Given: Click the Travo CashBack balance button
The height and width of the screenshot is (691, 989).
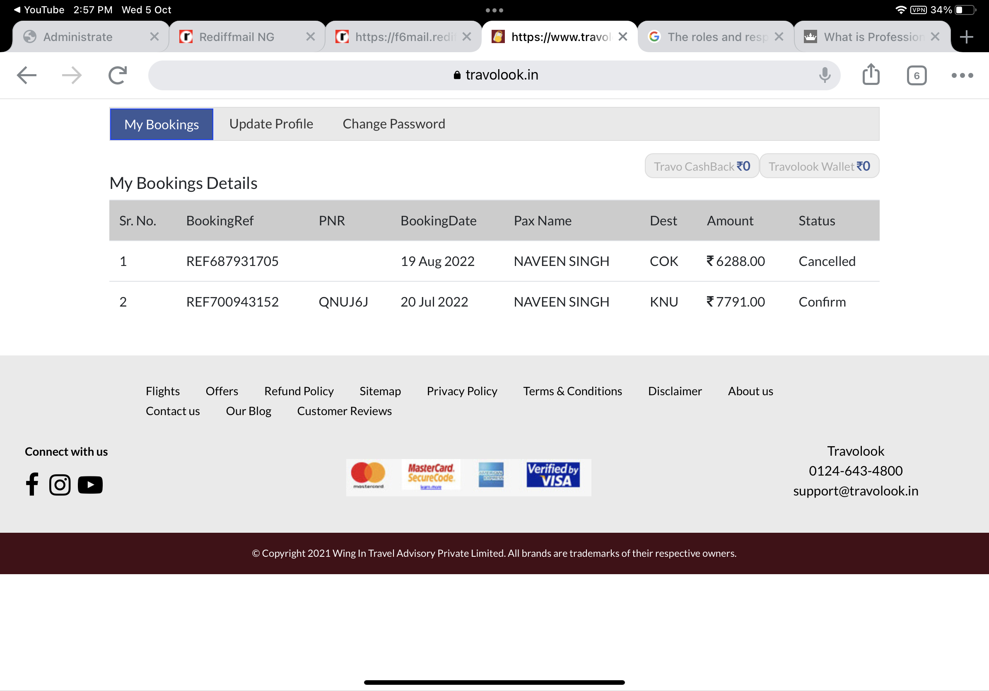Looking at the screenshot, I should coord(702,166).
